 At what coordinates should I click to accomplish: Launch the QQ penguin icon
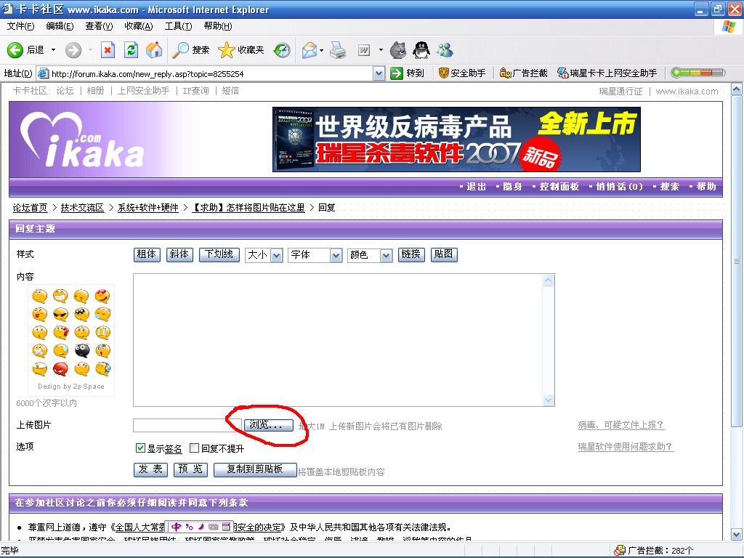pos(421,50)
